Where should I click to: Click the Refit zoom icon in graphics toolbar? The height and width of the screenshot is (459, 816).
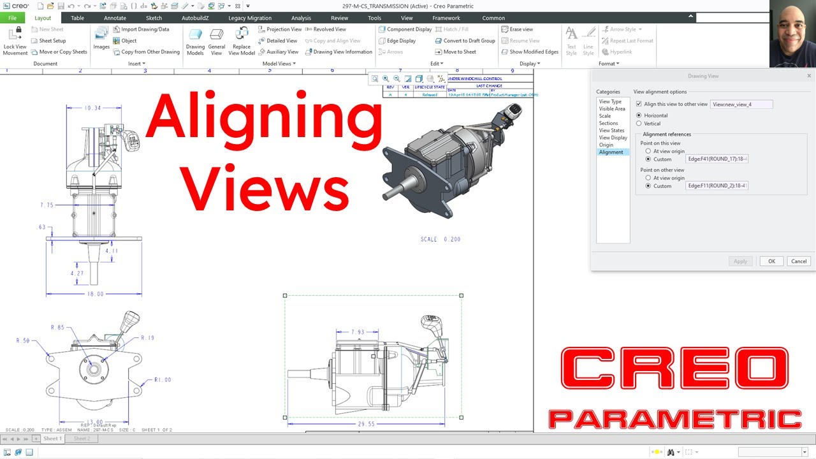pyautogui.click(x=375, y=78)
